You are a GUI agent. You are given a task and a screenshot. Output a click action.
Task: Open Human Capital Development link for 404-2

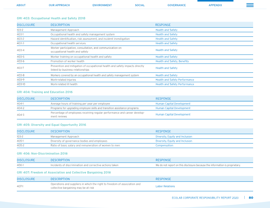click(x=173, y=108)
